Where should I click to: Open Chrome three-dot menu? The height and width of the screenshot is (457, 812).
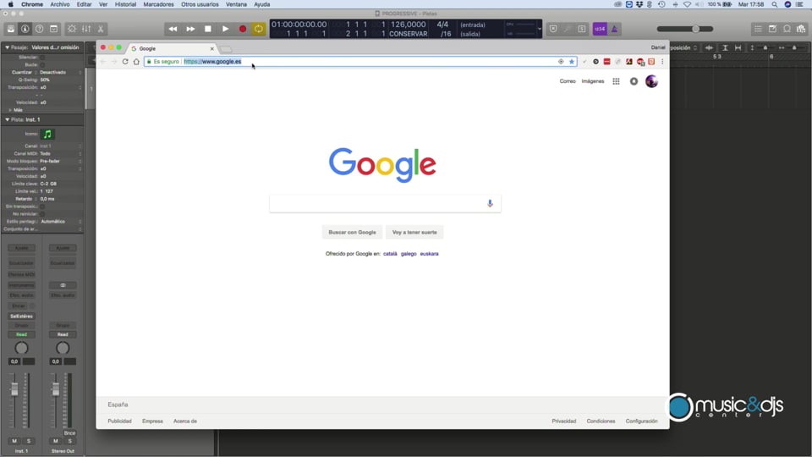point(662,62)
